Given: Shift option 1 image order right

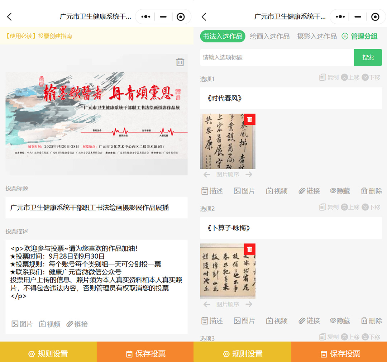Looking at the screenshot, I should pos(249,175).
